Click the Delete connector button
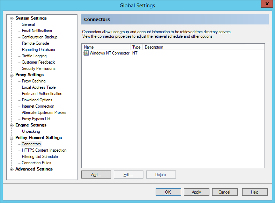Viewport: 275px width, 203px height. (161, 175)
